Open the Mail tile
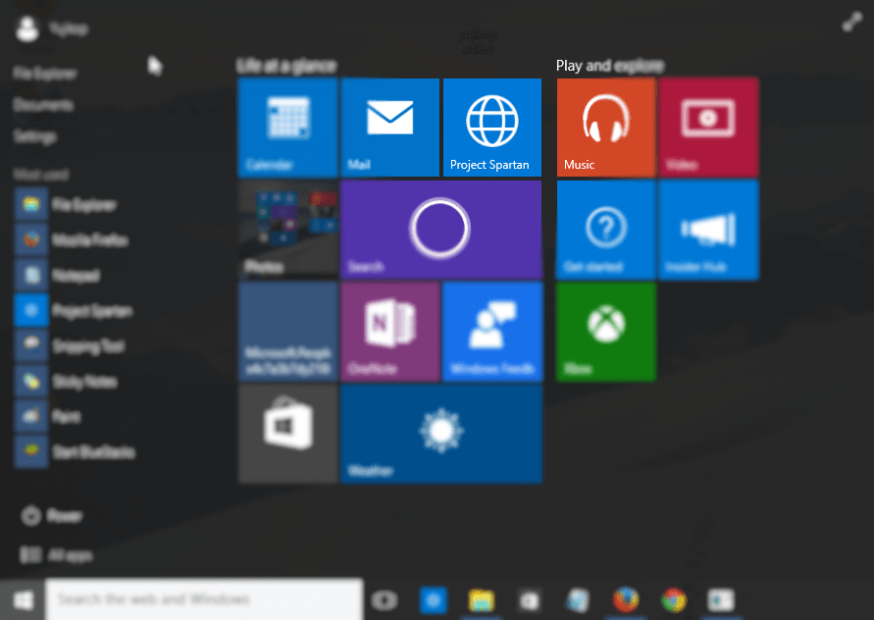 tap(390, 128)
